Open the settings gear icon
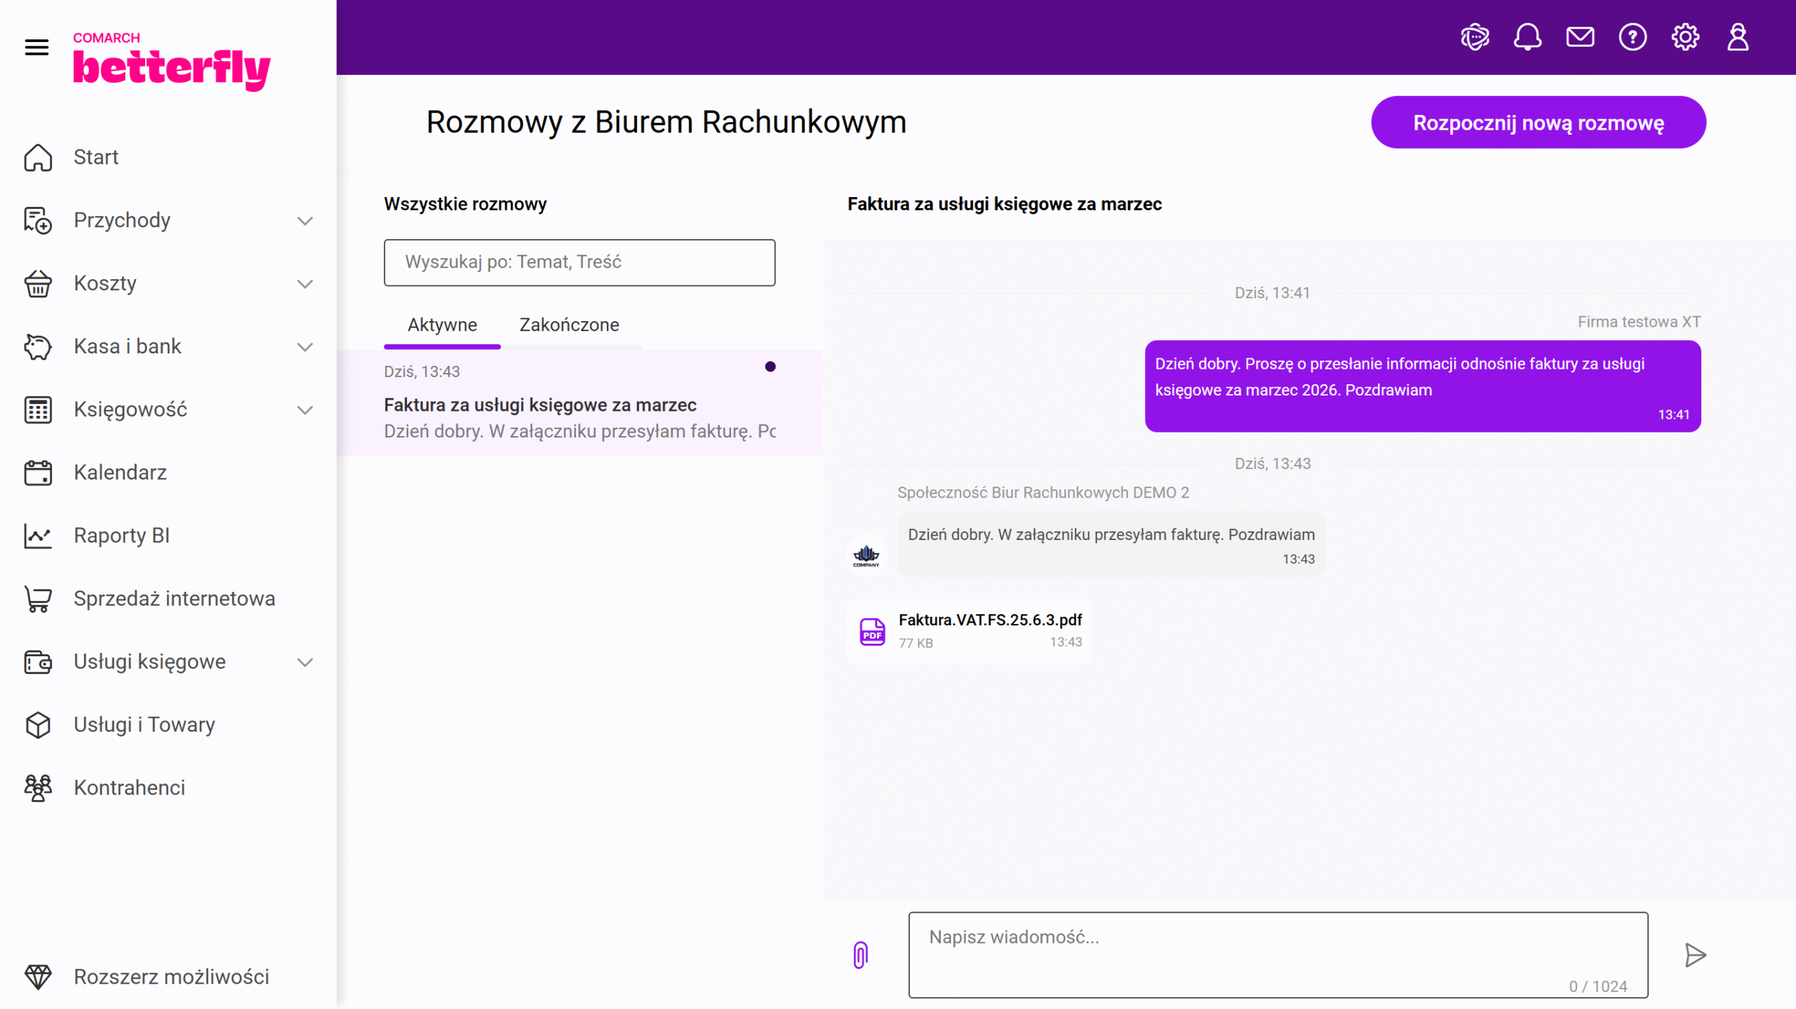 pyautogui.click(x=1685, y=37)
